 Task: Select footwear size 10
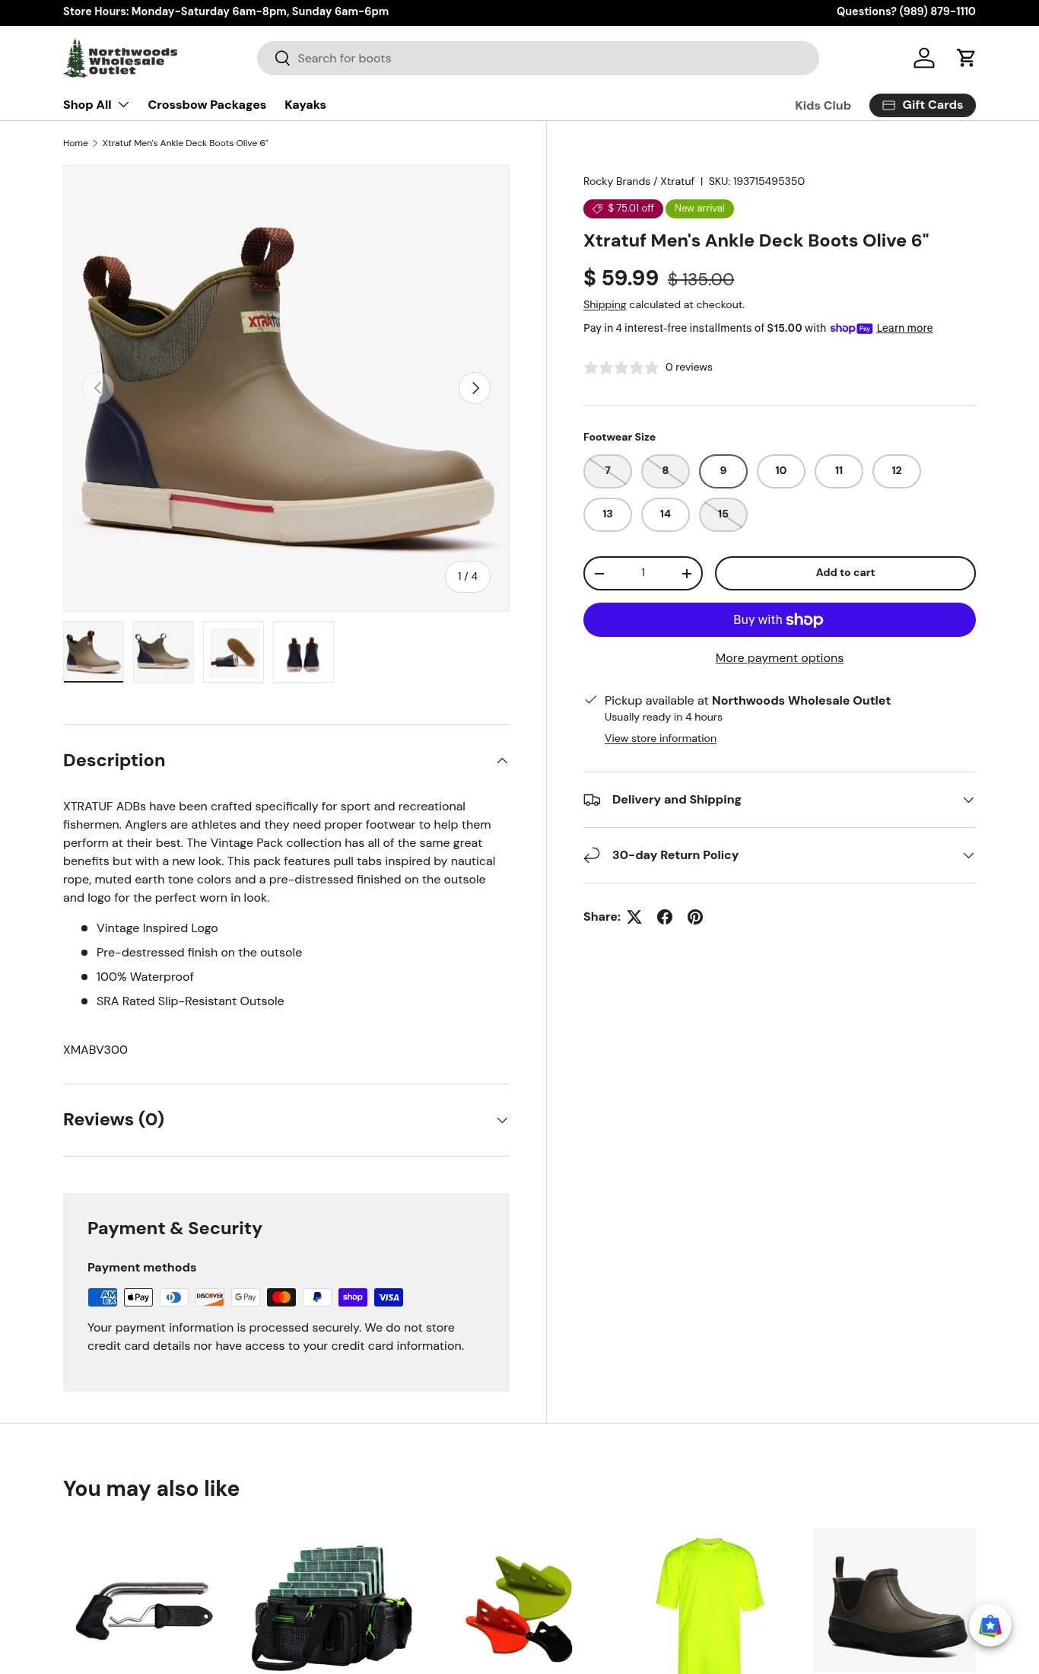click(x=781, y=471)
